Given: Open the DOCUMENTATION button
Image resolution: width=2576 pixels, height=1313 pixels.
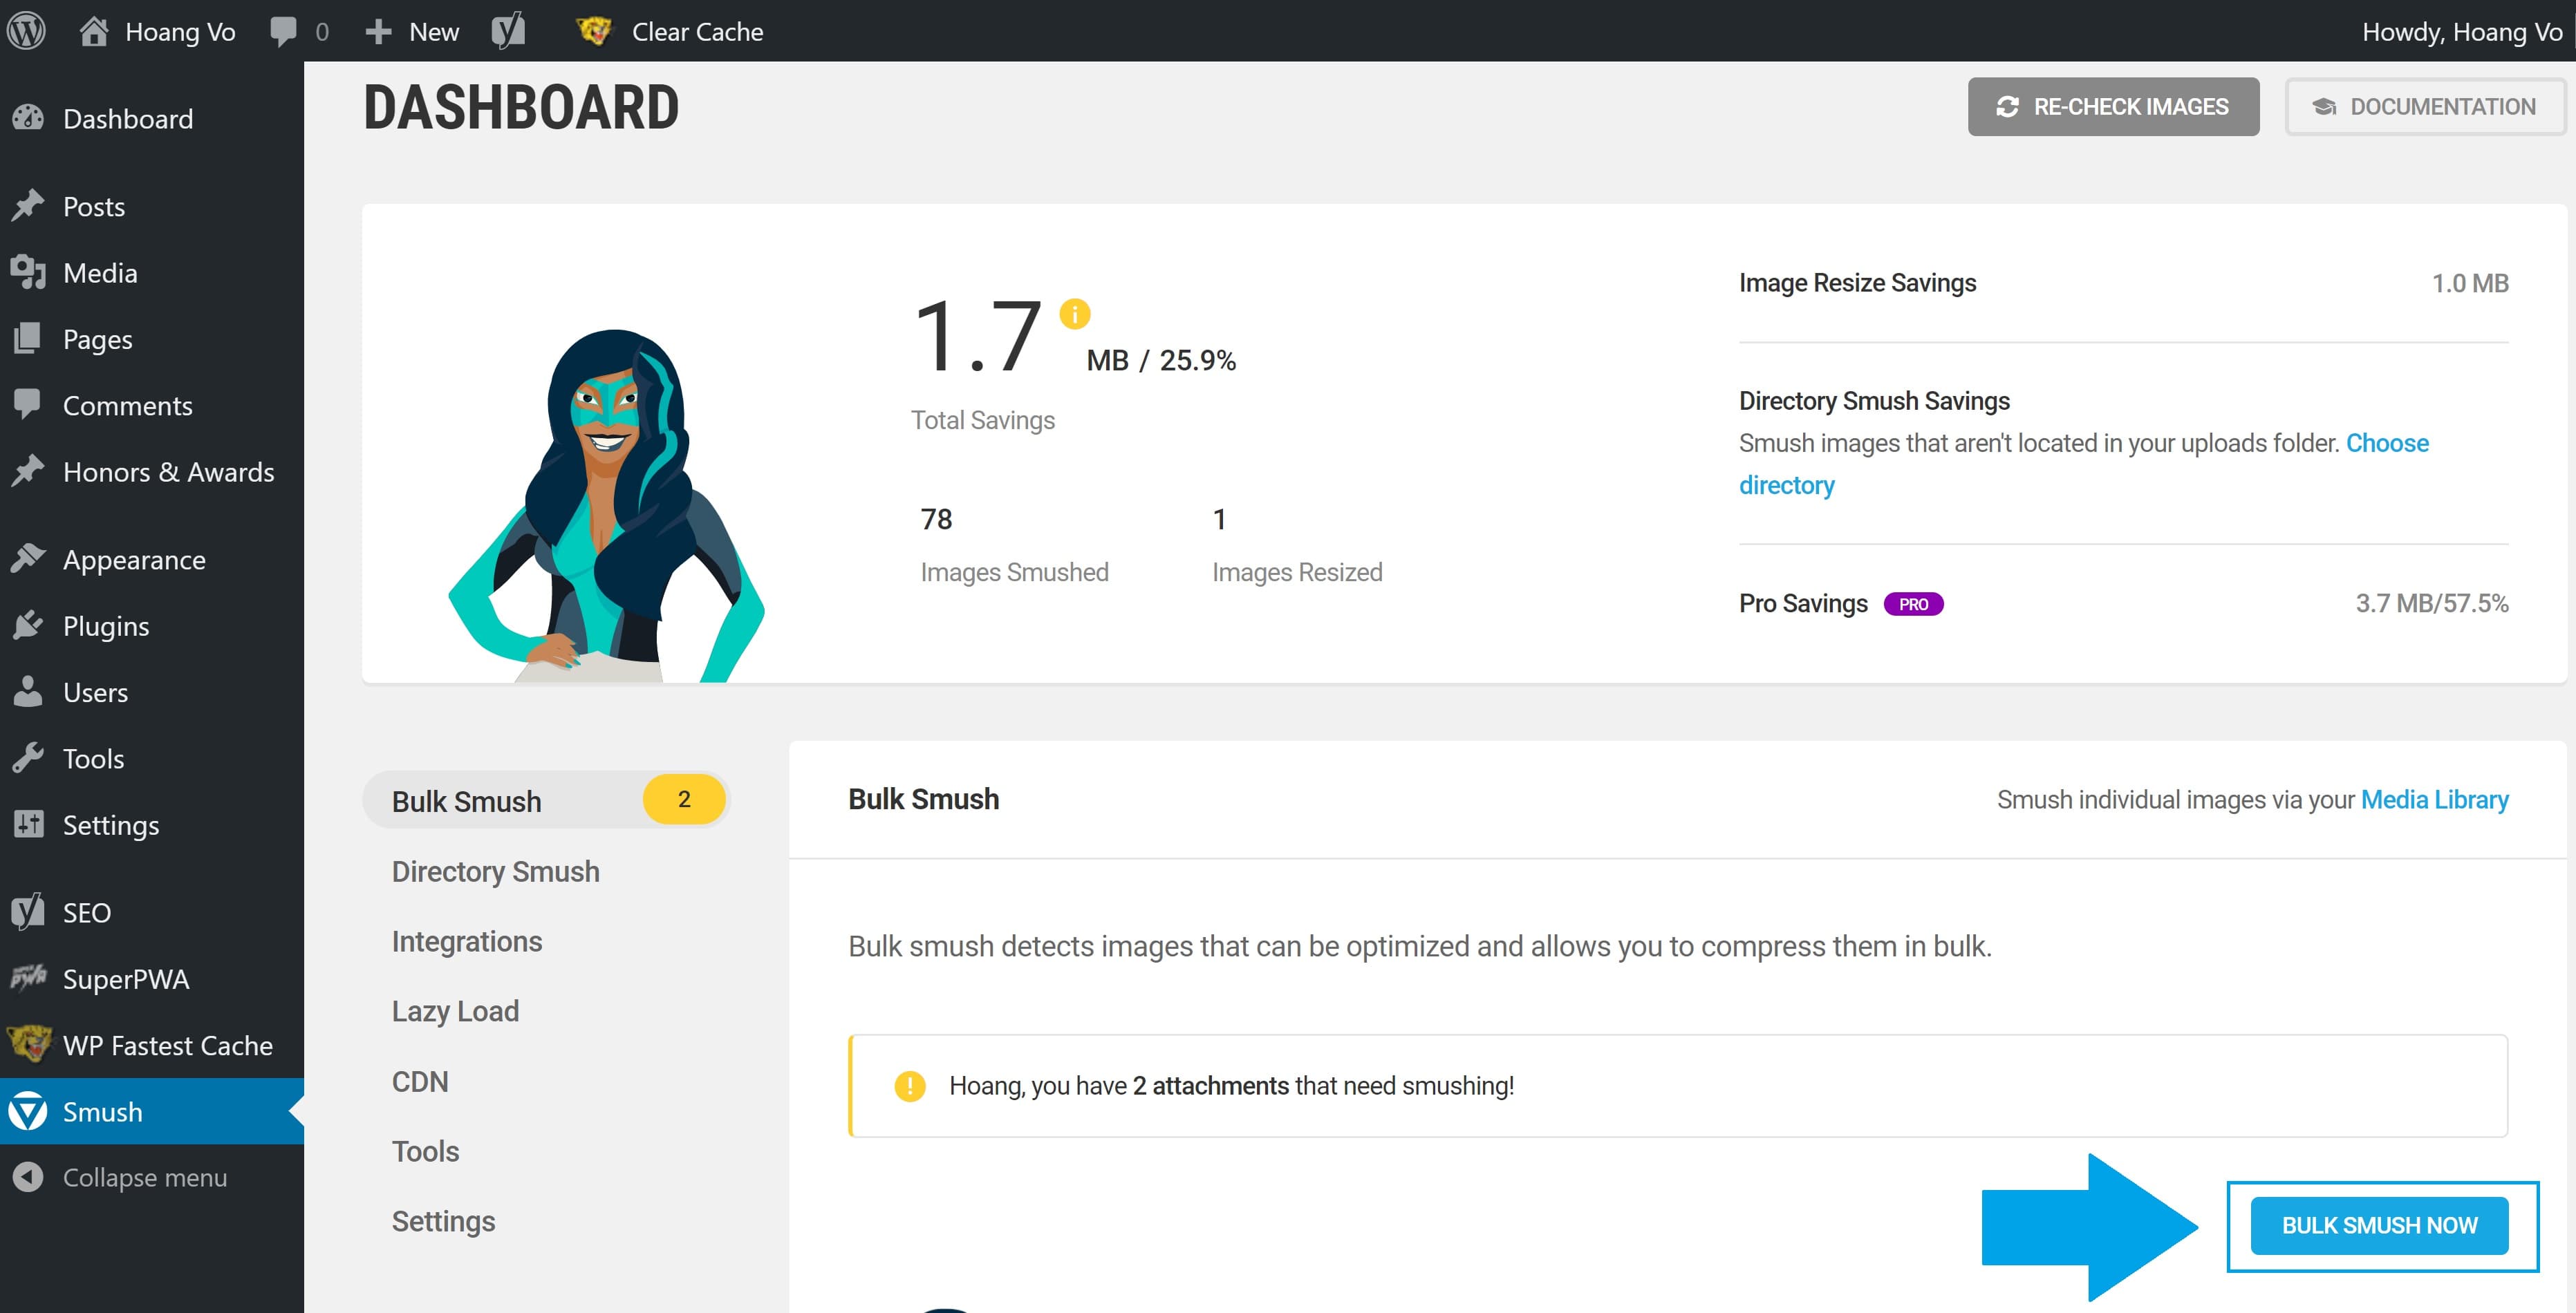Looking at the screenshot, I should (x=2425, y=107).
